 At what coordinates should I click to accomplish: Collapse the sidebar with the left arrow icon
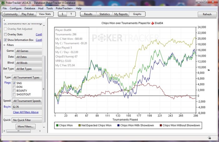coord(4,20)
